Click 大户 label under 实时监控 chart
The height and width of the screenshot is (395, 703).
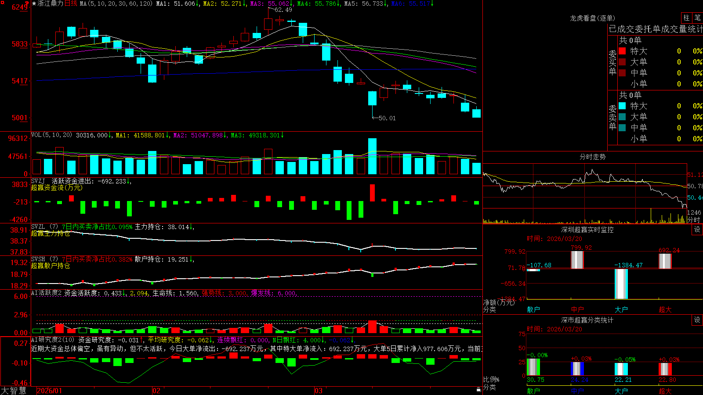(621, 309)
